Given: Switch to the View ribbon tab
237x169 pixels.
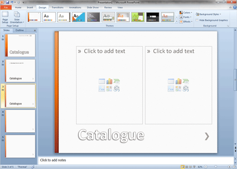Looking at the screenshot, I should (x=120, y=7).
